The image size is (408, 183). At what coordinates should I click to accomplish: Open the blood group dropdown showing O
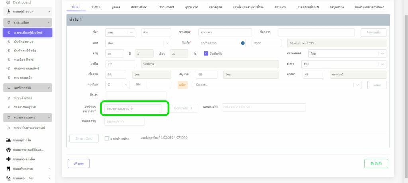(x=118, y=85)
